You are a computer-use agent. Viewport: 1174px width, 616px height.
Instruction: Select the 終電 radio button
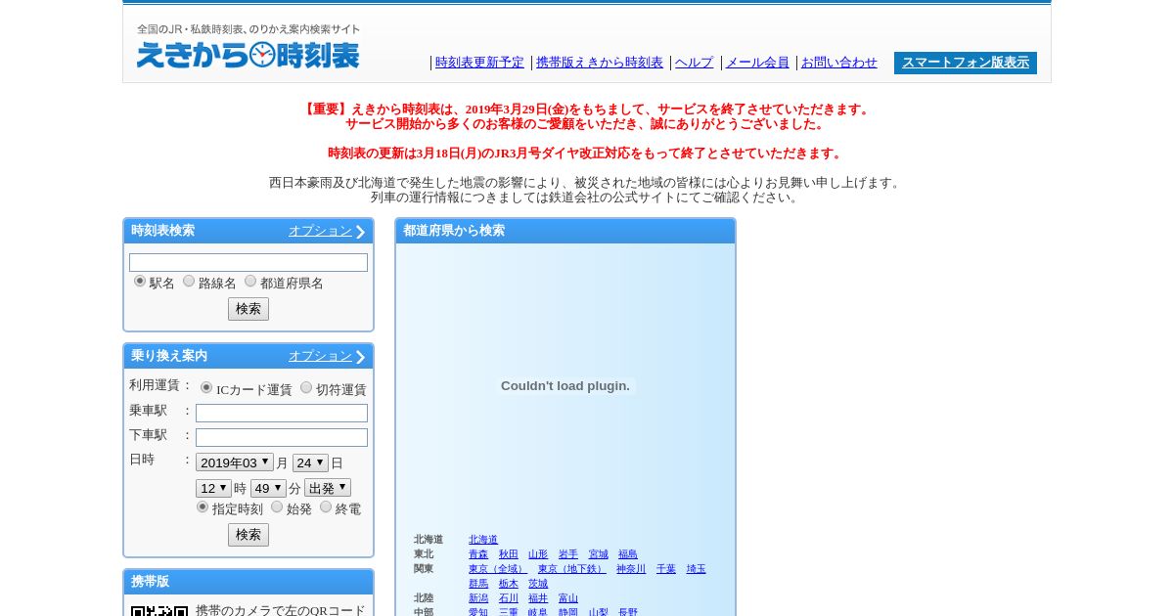point(326,506)
